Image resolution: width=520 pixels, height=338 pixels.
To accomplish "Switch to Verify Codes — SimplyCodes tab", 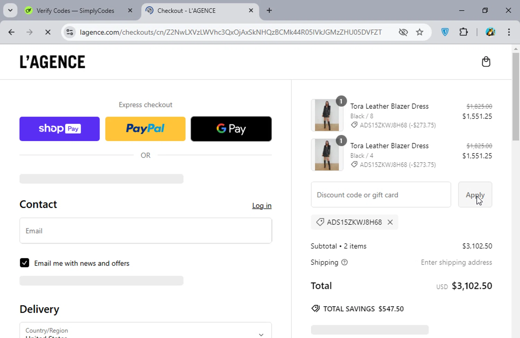I will click(x=75, y=11).
